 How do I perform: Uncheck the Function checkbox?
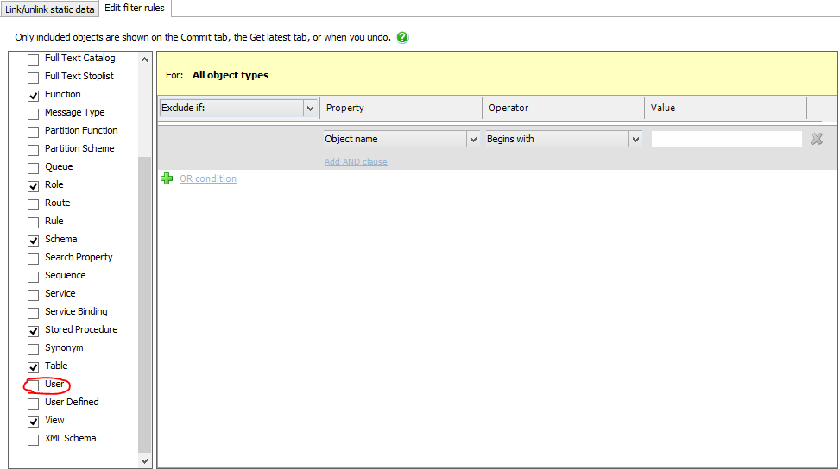pos(34,95)
